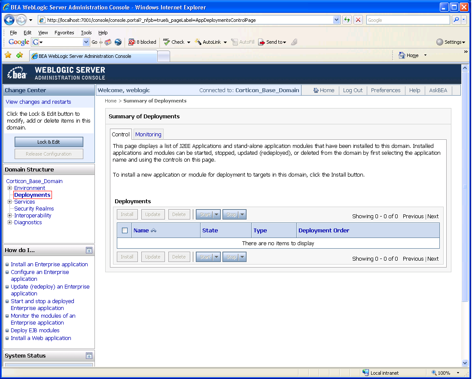Click the bea logo in the console banner
The image size is (472, 379).
(16, 73)
